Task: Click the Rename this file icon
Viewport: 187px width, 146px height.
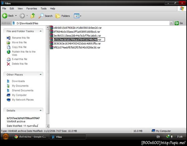Action: tap(8, 38)
